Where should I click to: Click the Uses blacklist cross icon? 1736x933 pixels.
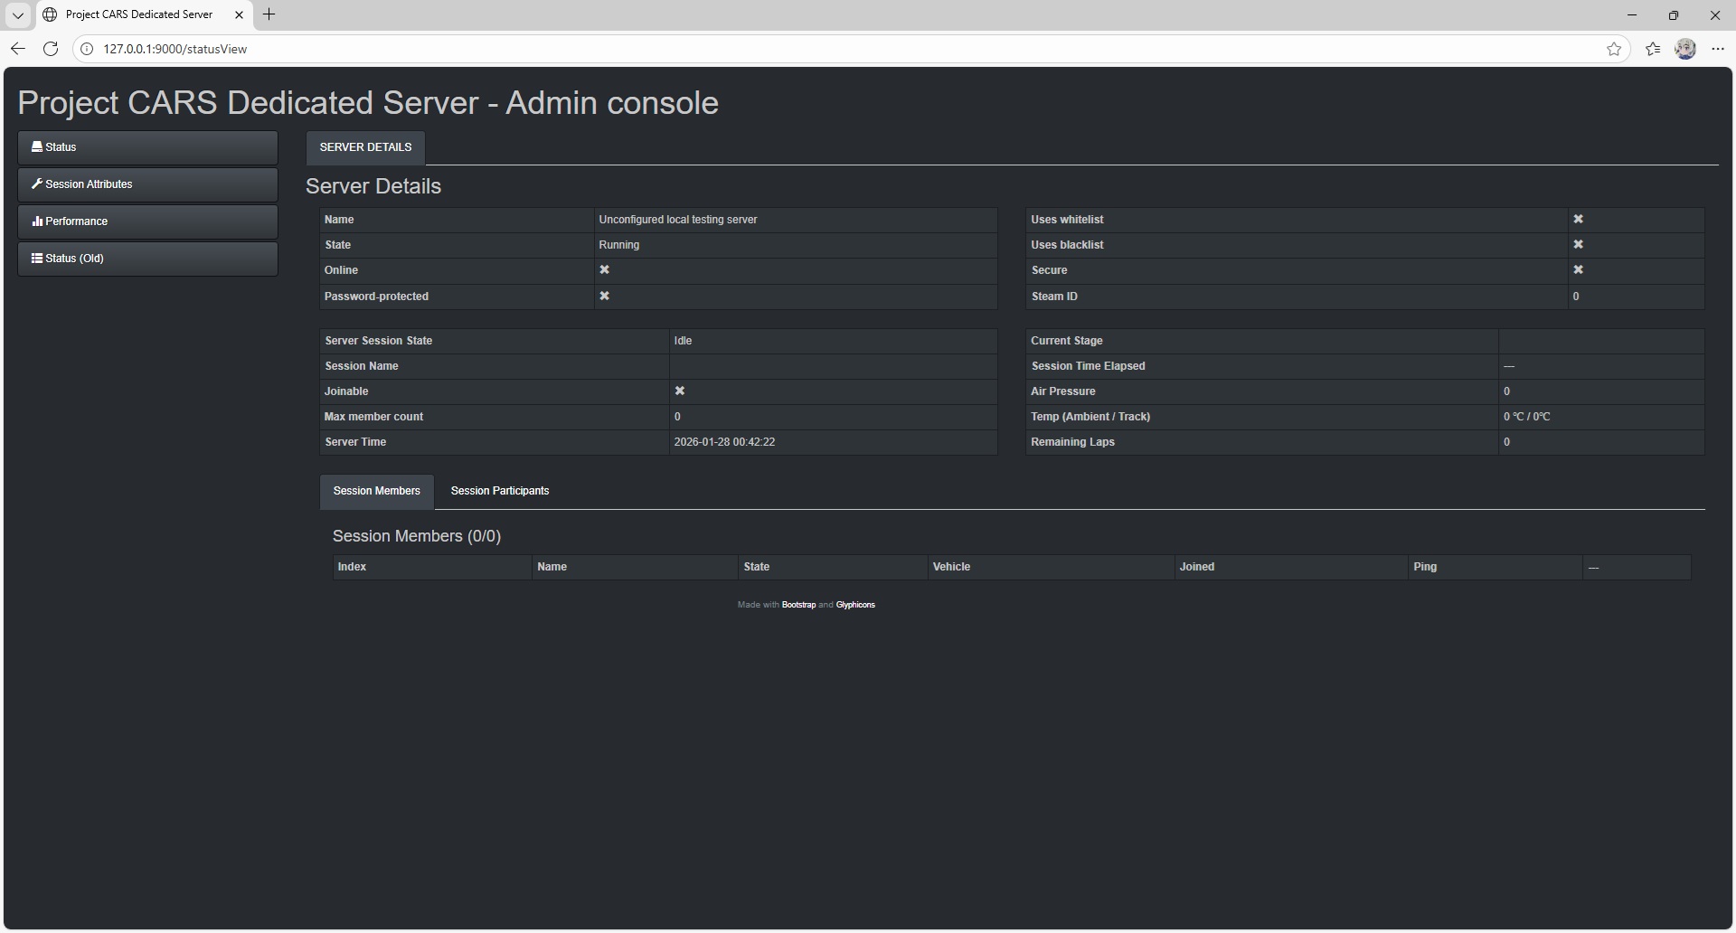[x=1579, y=244]
